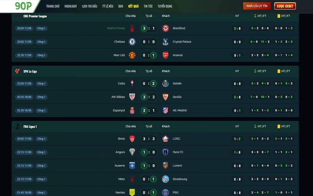Click the Getafe club crest
Viewport: 313px width, 196px height.
tap(165, 83)
